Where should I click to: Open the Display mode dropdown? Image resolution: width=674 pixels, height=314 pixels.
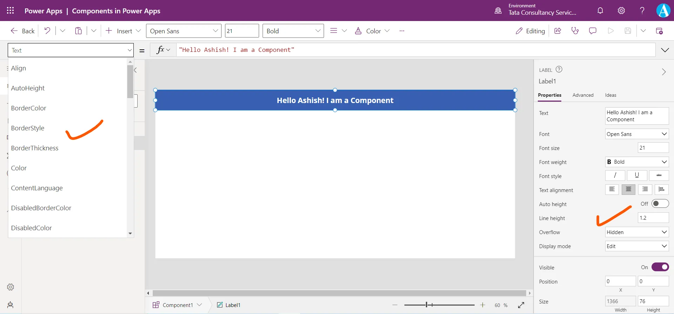(637, 246)
